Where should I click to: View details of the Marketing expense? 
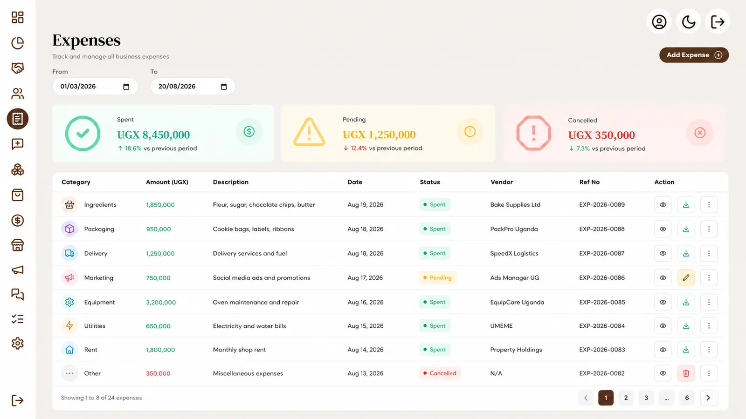pyautogui.click(x=663, y=278)
